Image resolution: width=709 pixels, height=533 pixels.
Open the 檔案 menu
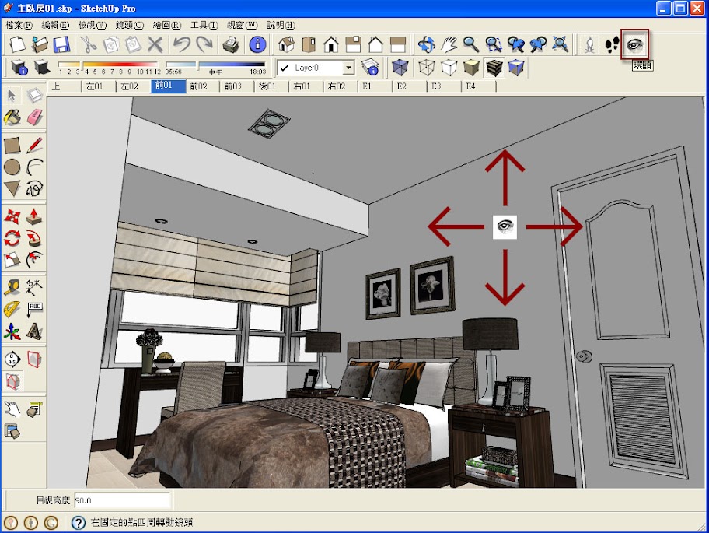19,25
